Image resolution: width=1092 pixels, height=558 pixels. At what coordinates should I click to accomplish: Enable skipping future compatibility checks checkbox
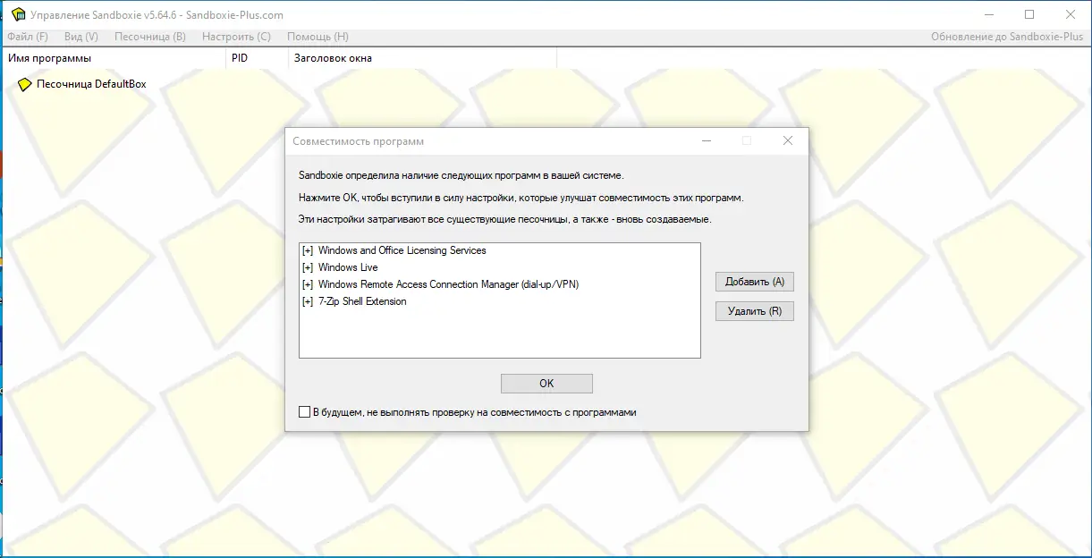click(305, 412)
